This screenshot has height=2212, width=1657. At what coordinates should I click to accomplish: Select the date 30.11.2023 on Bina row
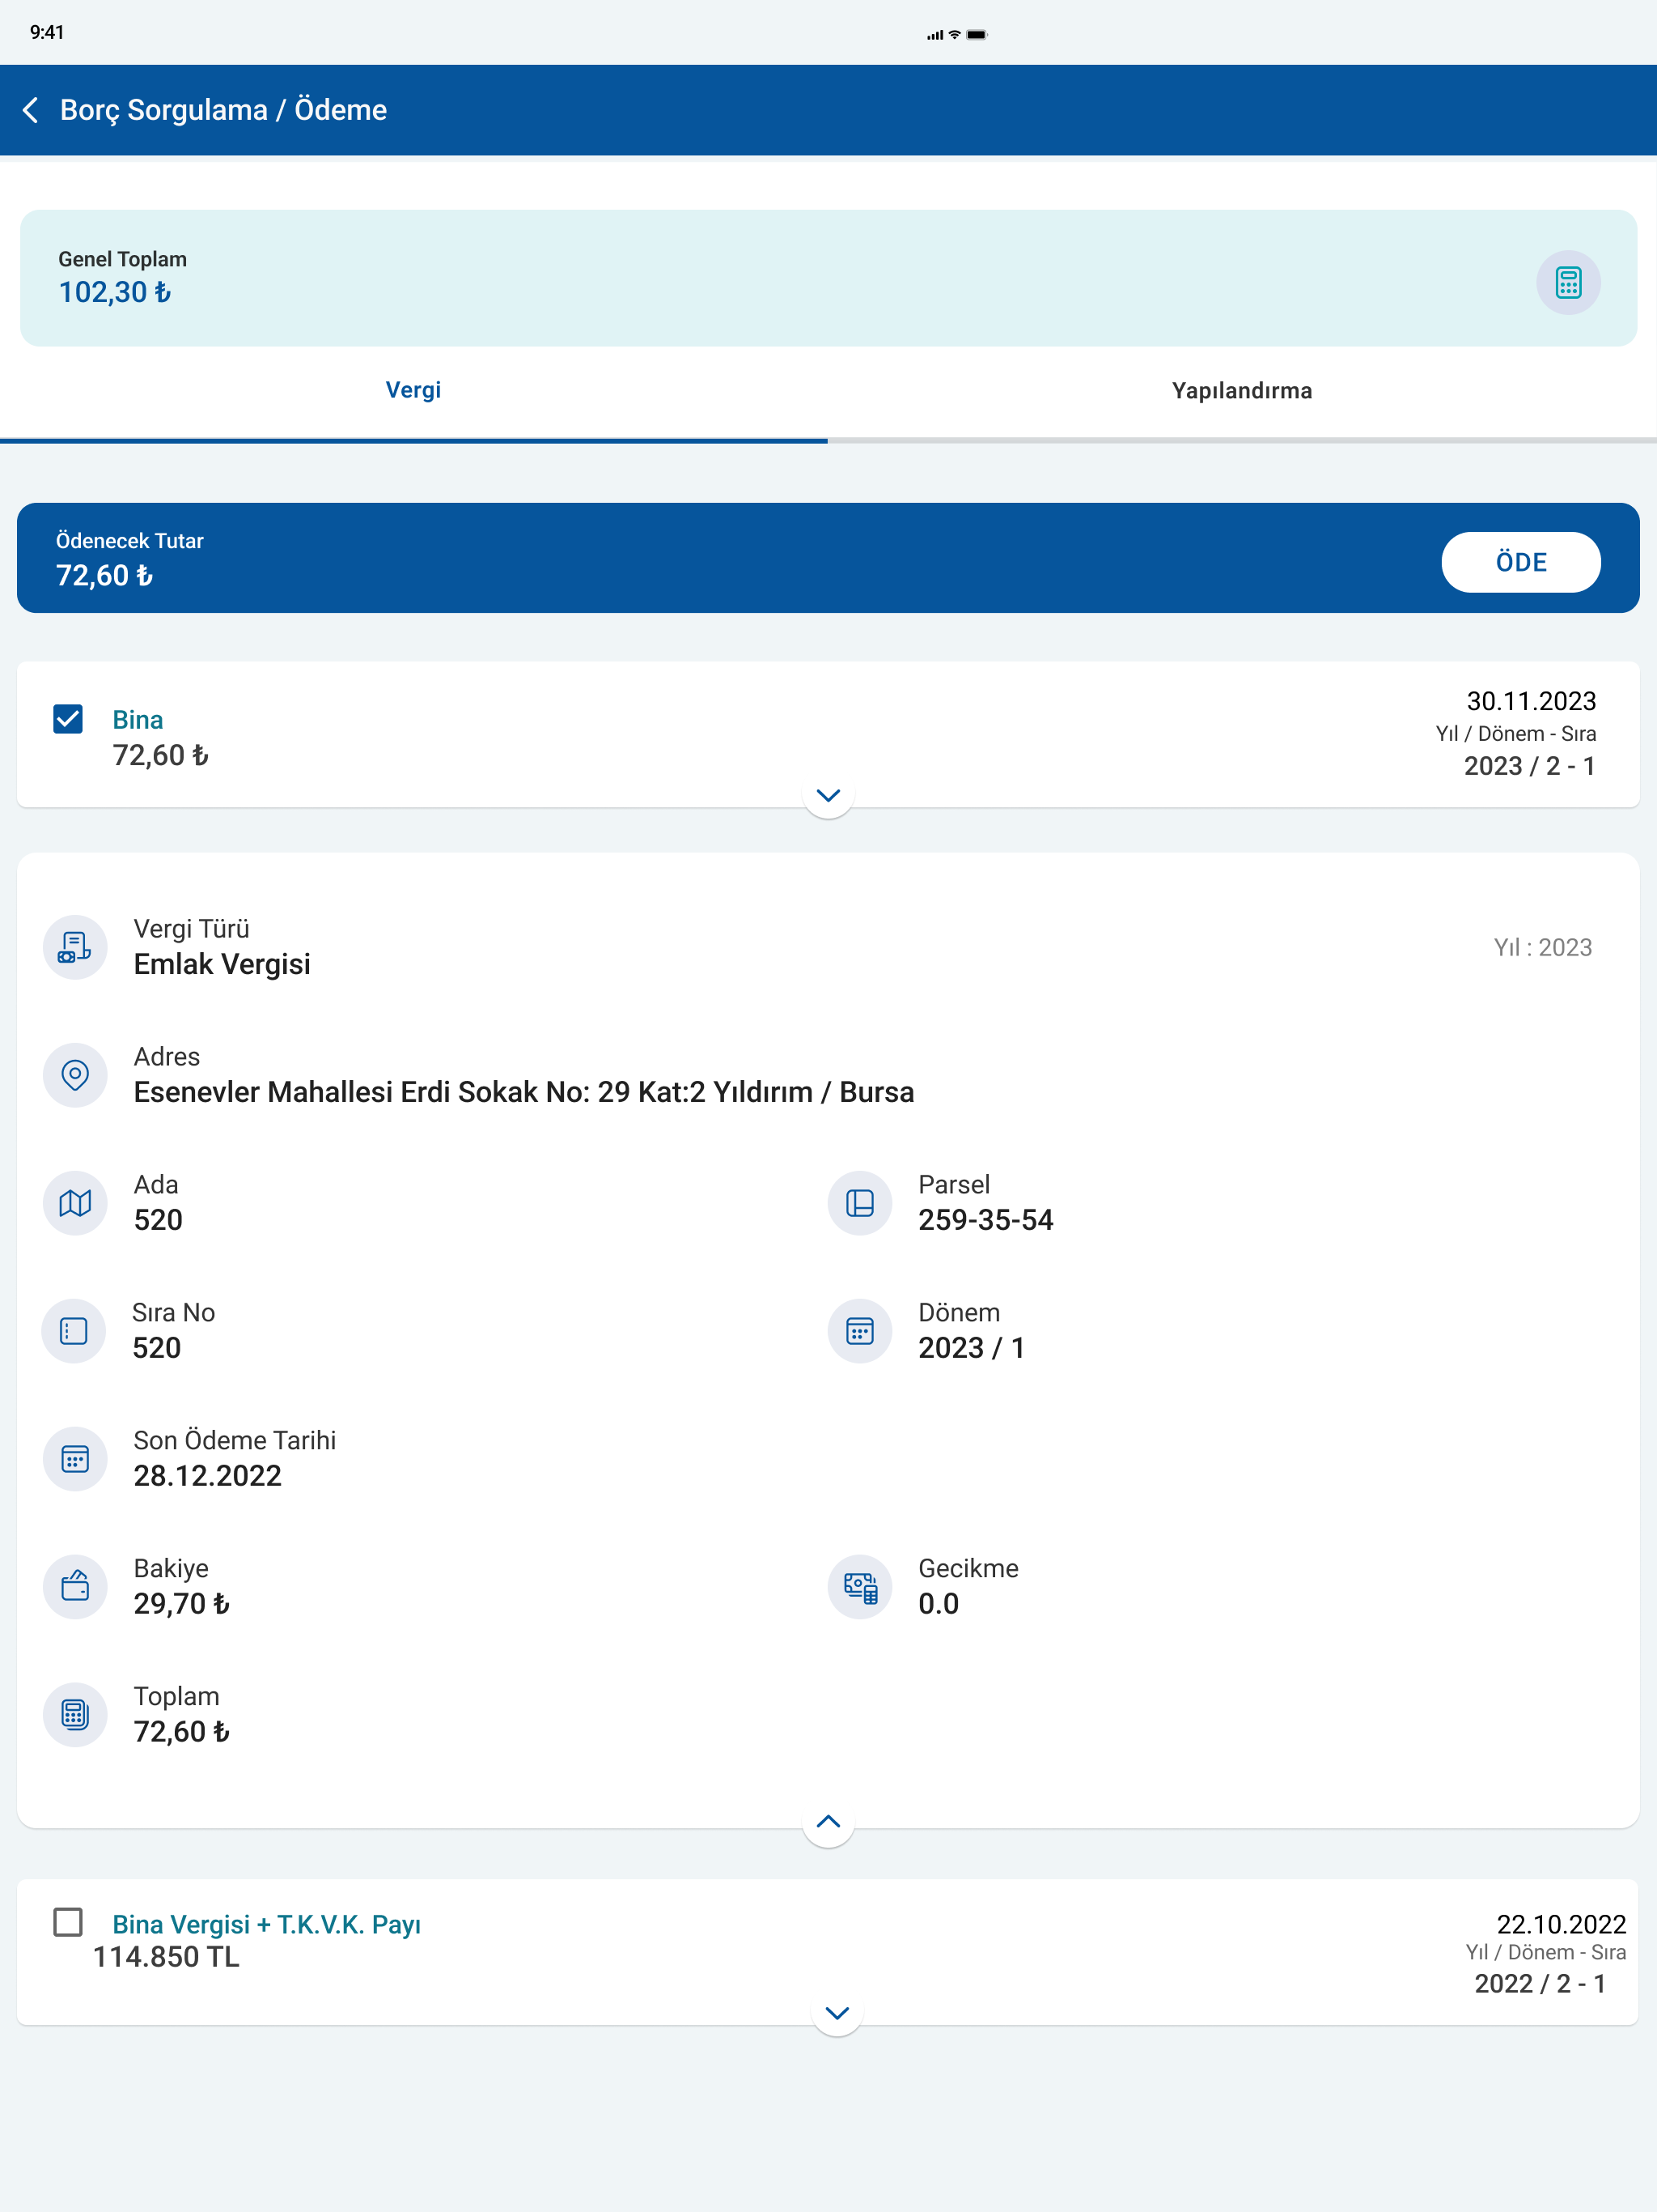coord(1531,701)
